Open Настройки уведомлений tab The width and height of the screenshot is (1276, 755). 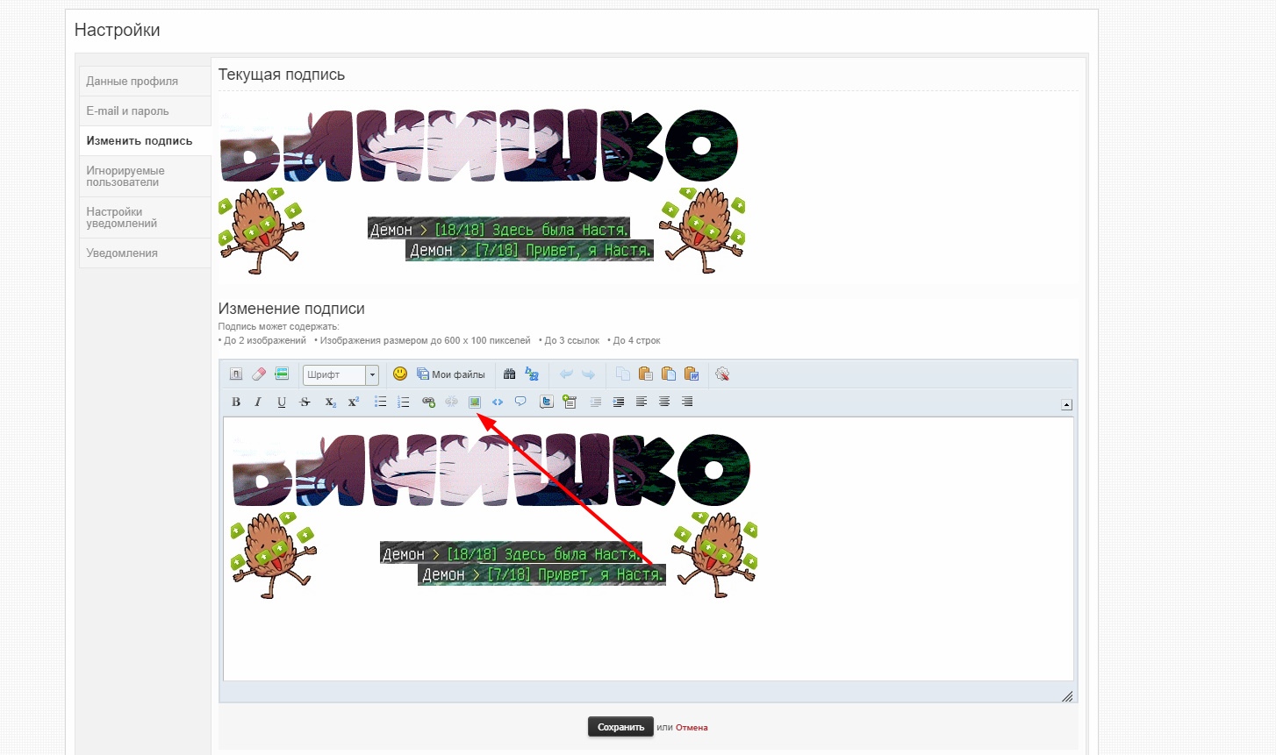pos(145,217)
